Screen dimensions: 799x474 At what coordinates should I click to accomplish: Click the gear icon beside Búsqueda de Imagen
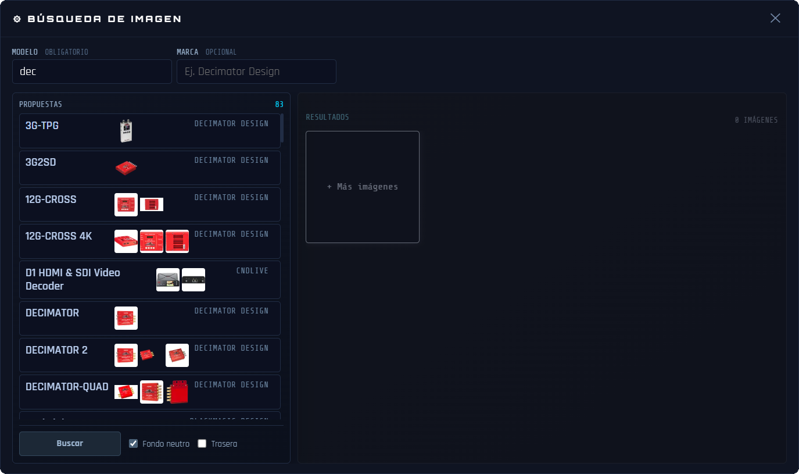point(17,19)
